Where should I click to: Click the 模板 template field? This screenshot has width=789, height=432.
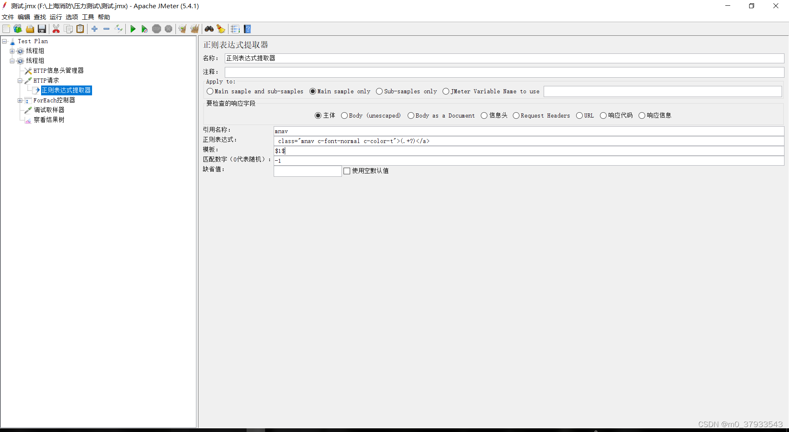pyautogui.click(x=529, y=151)
